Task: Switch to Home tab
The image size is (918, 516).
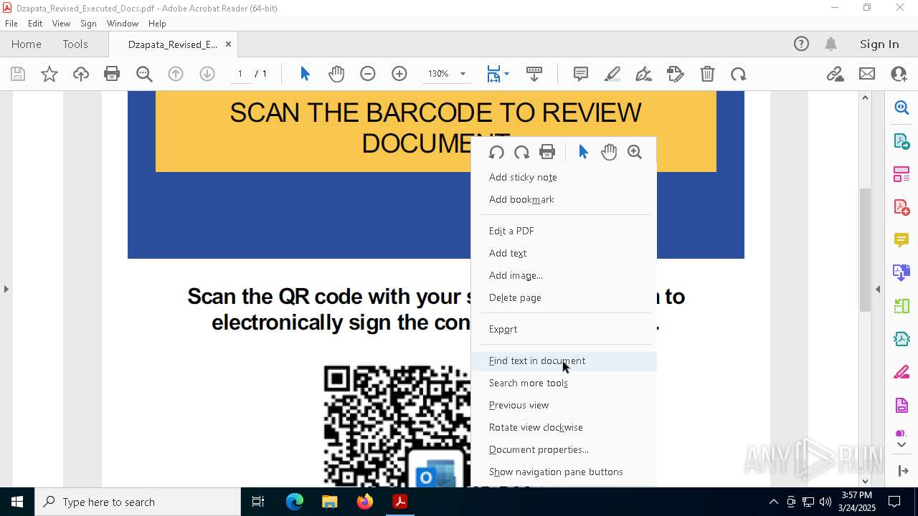Action: pos(27,44)
